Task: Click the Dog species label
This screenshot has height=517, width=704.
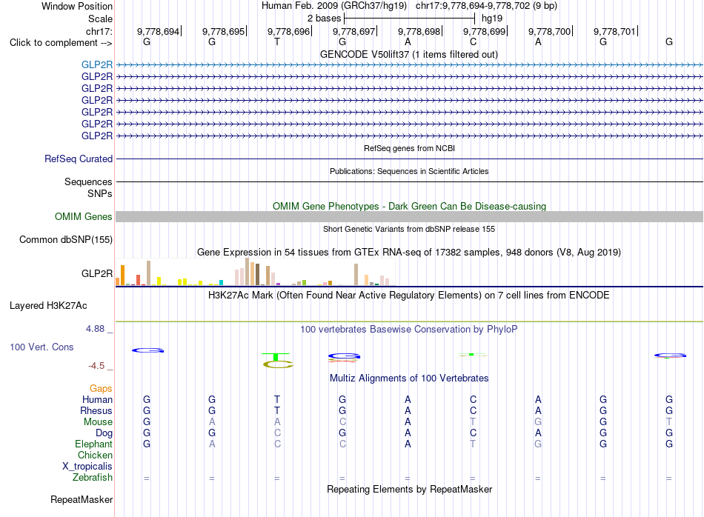Action: [x=104, y=433]
